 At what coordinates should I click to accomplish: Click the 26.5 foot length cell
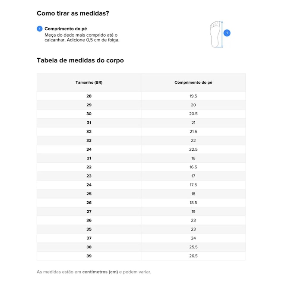tap(193, 256)
